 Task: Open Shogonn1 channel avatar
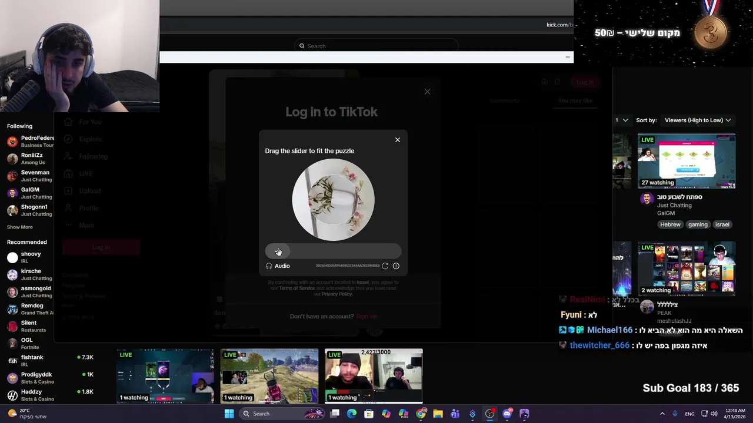point(12,210)
